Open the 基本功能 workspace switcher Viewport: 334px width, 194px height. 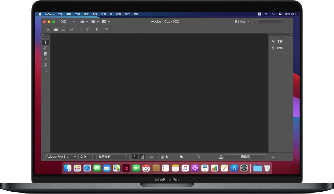(240, 21)
